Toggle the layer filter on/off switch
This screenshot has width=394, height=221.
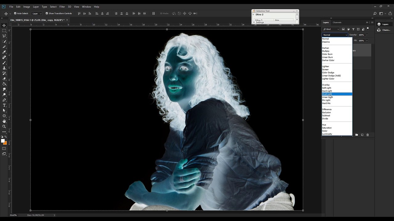point(368,29)
